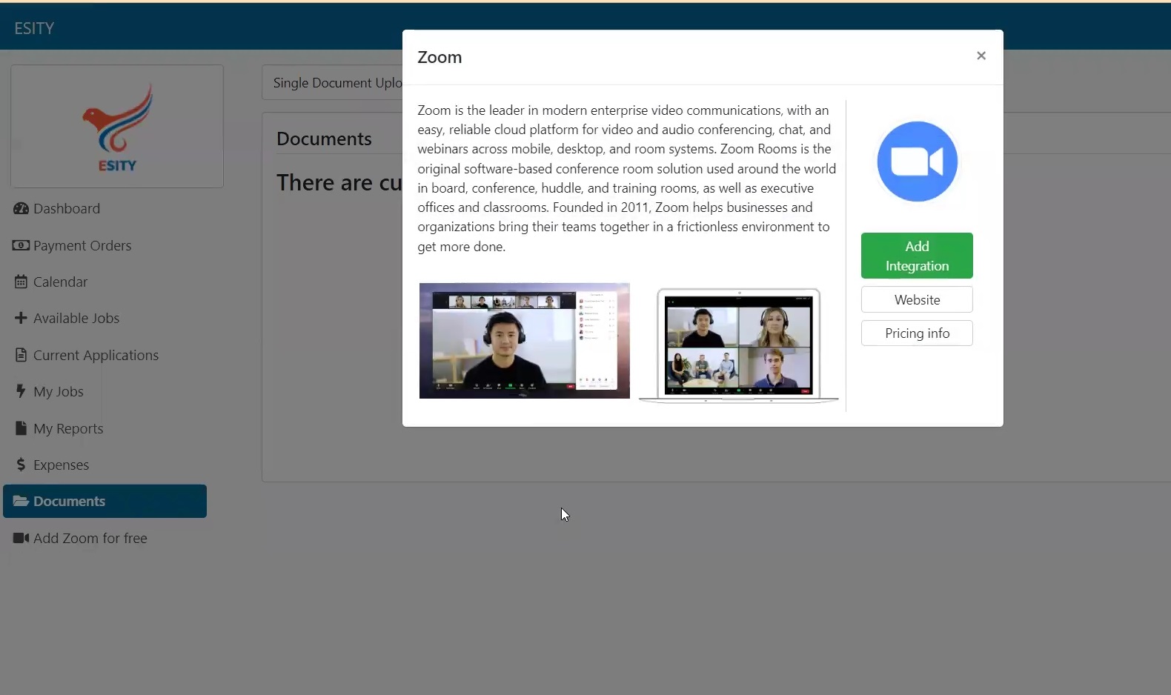Open the Zoom Website button
This screenshot has height=695, width=1171.
[917, 299]
